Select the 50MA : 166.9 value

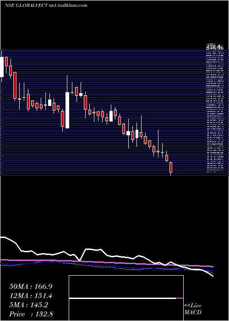31,287
